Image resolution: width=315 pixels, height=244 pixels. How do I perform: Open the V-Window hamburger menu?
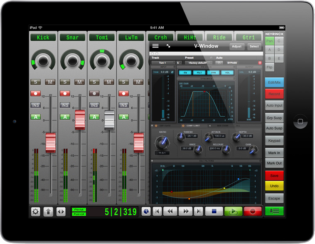pos(155,46)
